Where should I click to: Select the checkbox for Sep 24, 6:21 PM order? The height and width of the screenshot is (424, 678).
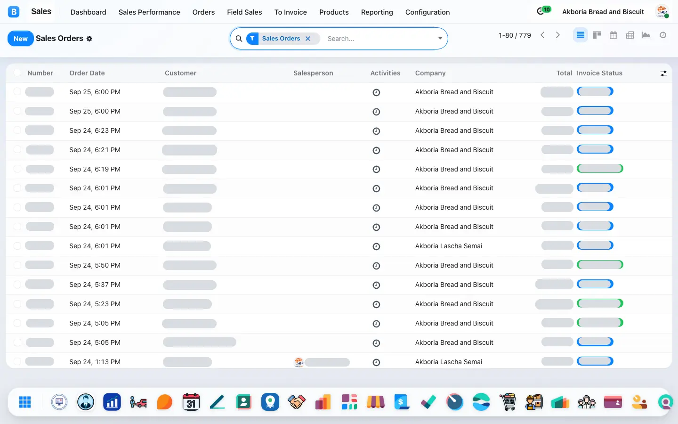pos(17,149)
